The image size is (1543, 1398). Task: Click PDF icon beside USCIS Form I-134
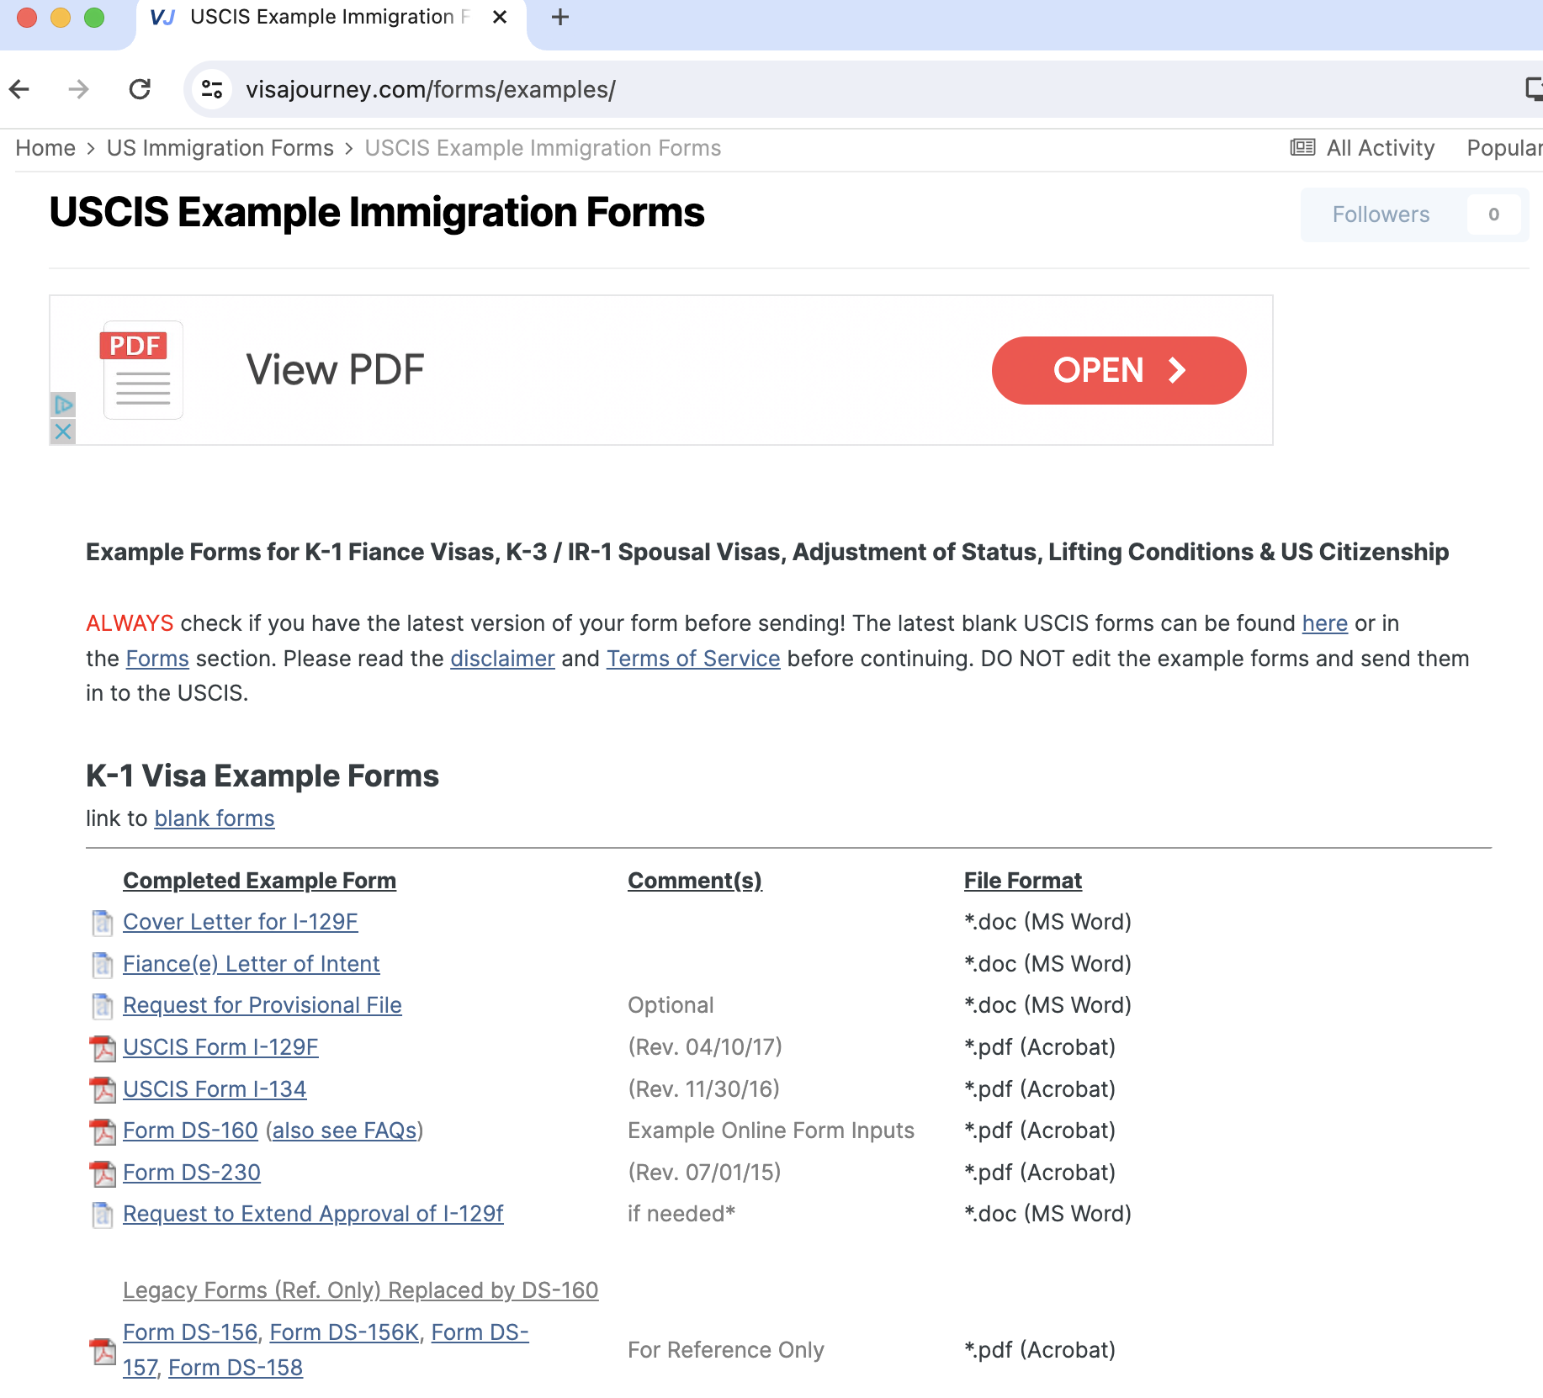pyautogui.click(x=103, y=1090)
